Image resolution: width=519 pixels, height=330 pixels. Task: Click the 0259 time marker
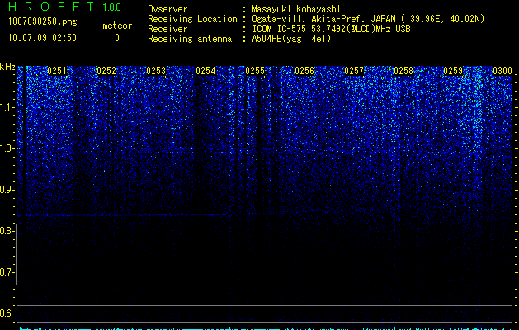[x=453, y=71]
